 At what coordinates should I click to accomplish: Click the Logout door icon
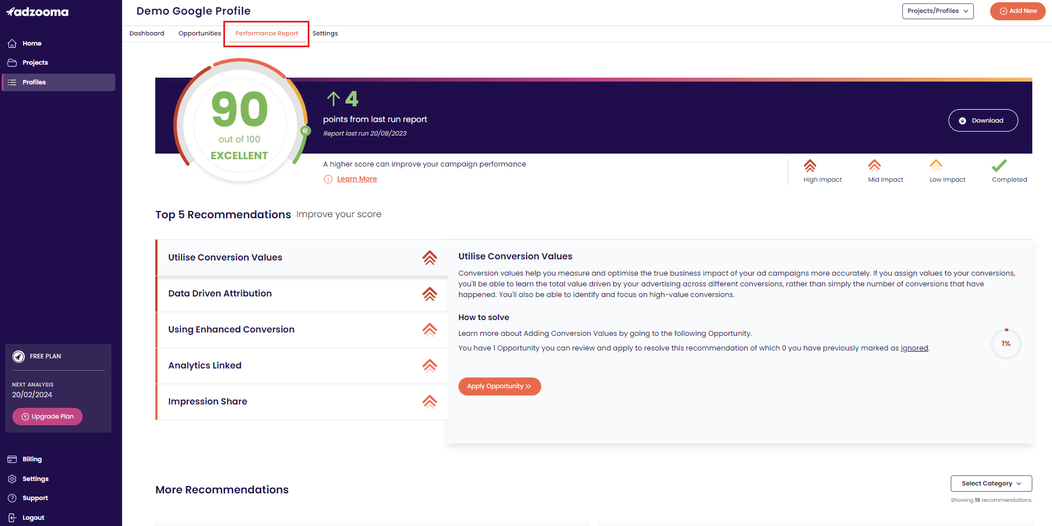pos(12,518)
